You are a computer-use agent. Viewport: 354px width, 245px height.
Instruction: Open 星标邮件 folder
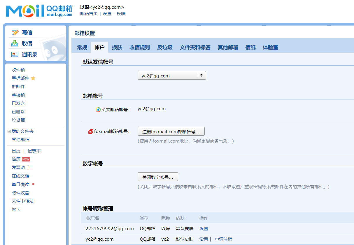pos(20,78)
